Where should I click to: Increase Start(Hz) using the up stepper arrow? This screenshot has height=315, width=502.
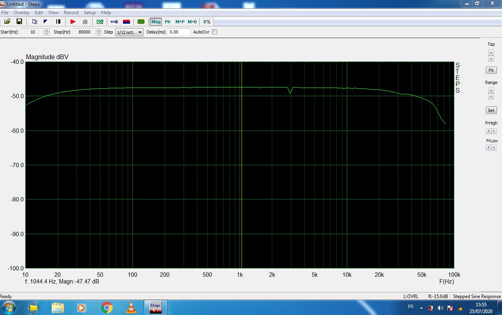[x=47, y=30]
